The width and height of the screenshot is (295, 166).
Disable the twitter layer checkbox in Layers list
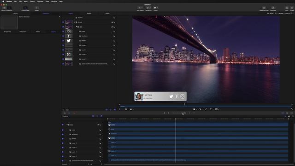[x=63, y=41]
